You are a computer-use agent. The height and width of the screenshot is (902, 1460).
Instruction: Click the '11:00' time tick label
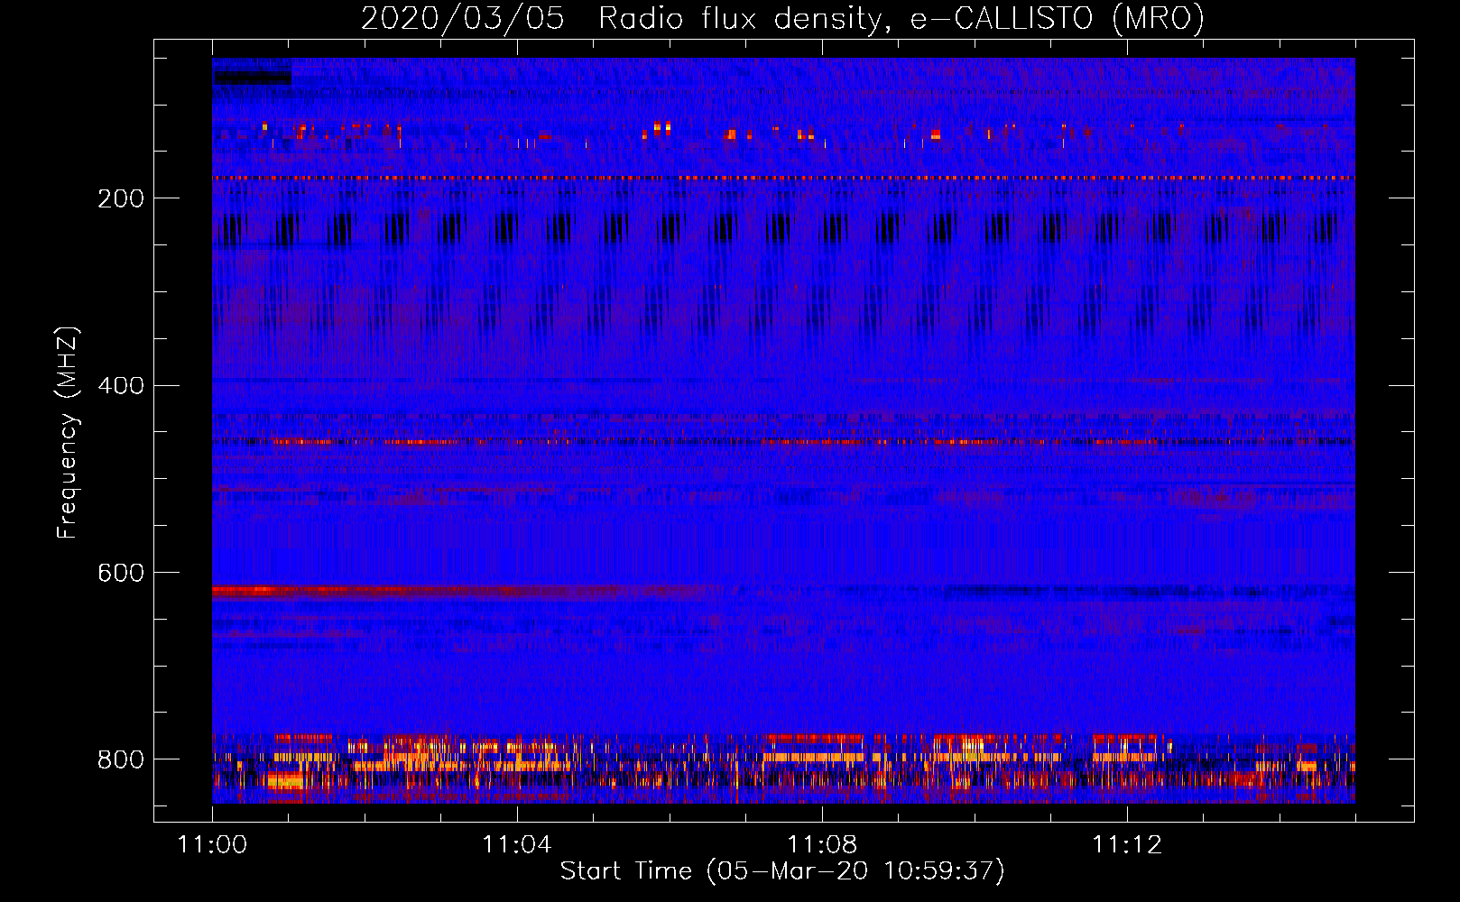coord(212,844)
